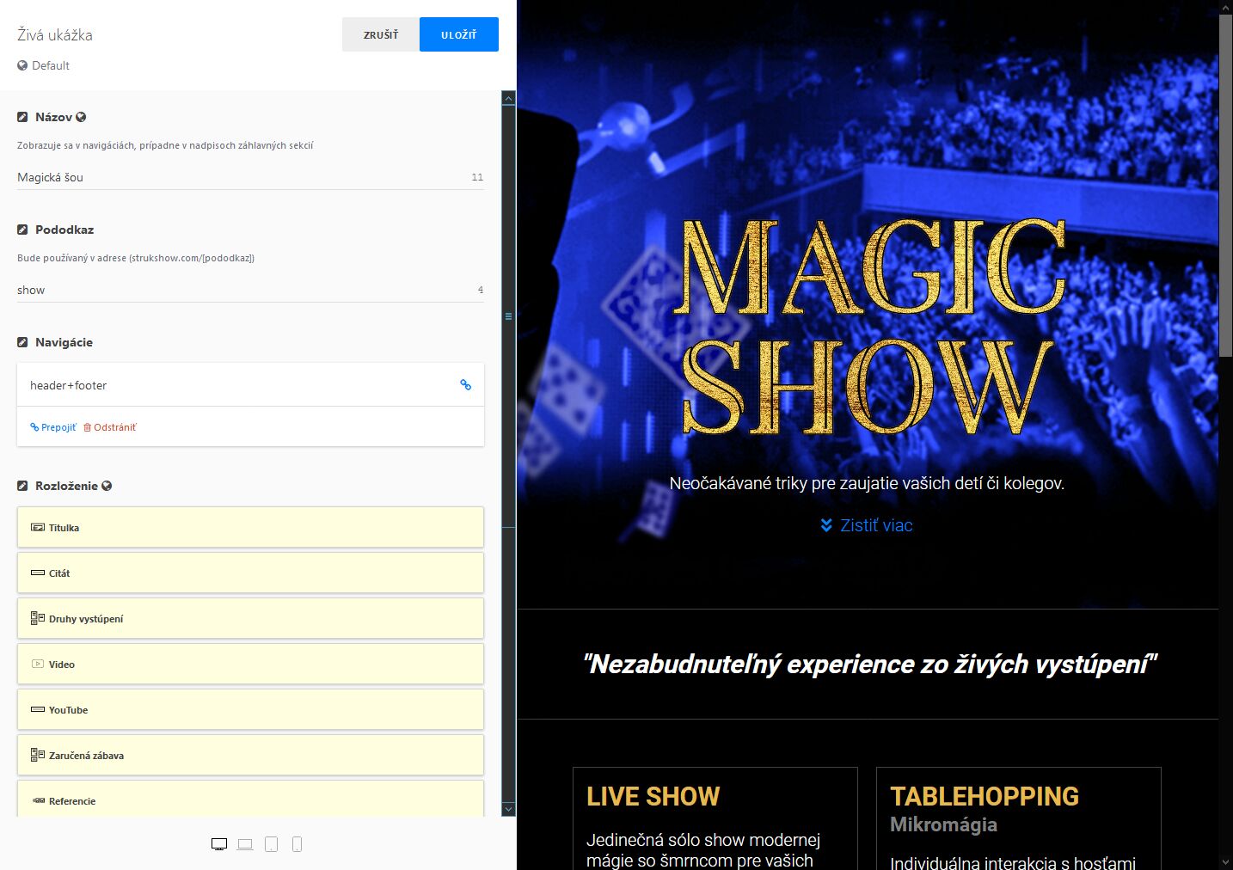Viewport: 1233px width, 870px height.
Task: Click edit icon next to Navigácie
Action: [22, 342]
